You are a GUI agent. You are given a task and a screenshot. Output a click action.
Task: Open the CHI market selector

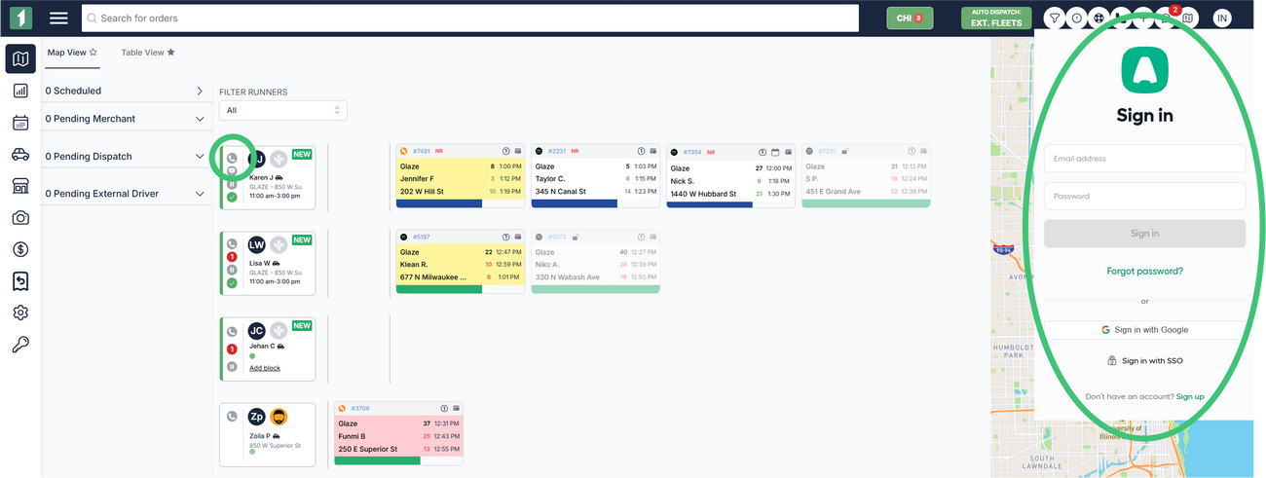(x=910, y=18)
